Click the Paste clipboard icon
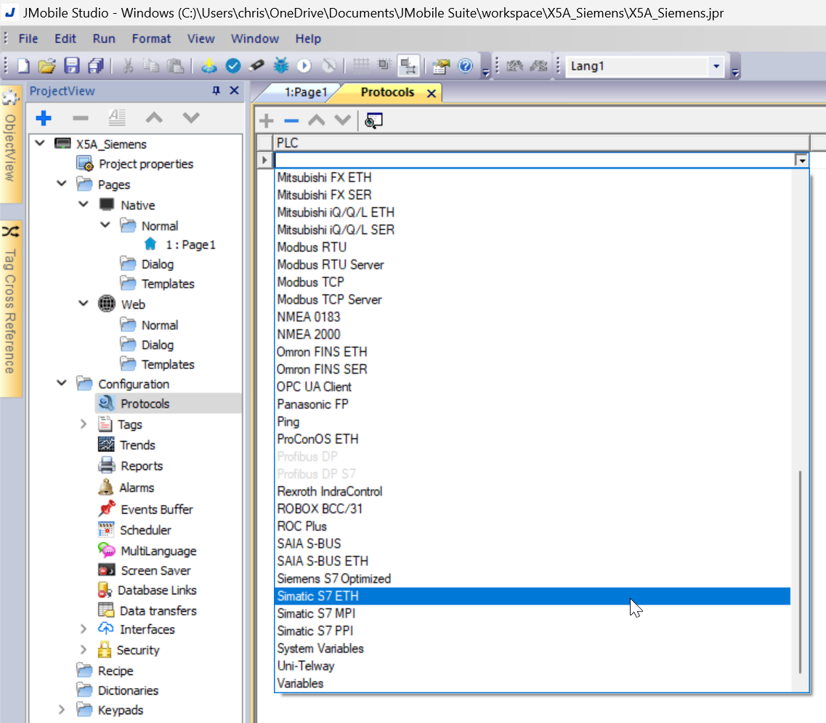This screenshot has width=826, height=723. click(175, 66)
